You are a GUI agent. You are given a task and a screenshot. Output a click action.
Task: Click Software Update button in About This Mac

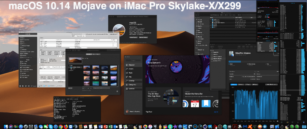[x=143, y=37]
